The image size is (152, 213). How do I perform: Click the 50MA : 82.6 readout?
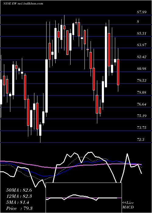click(x=19, y=190)
